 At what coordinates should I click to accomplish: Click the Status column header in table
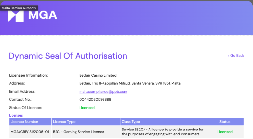pyautogui.click(x=225, y=122)
